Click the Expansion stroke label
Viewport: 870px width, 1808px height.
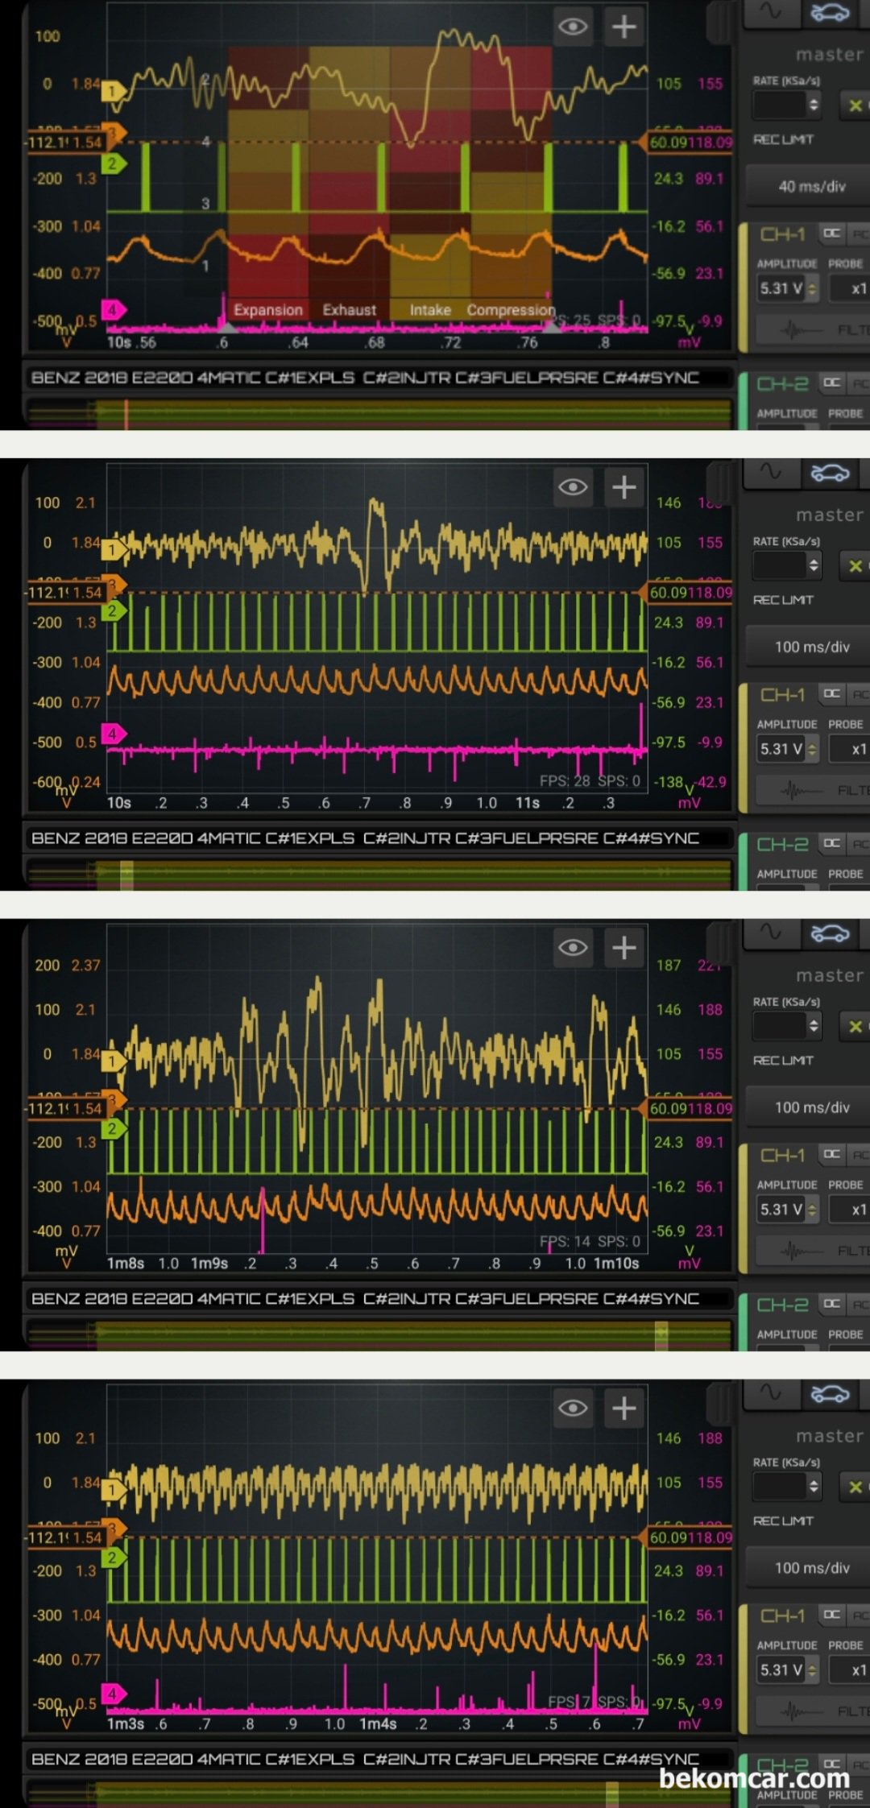click(268, 310)
